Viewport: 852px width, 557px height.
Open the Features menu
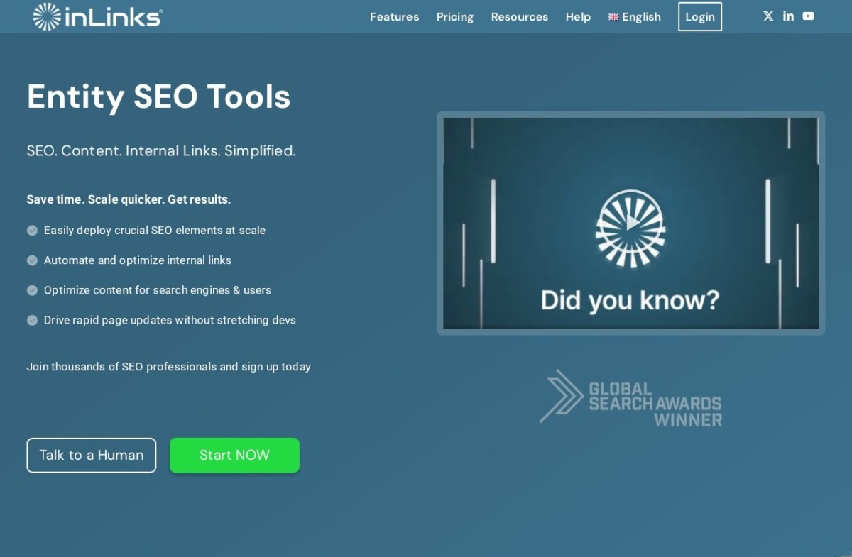pos(394,17)
